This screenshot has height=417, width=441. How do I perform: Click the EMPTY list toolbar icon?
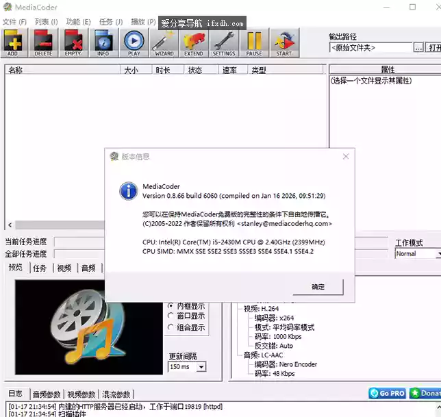click(x=73, y=42)
